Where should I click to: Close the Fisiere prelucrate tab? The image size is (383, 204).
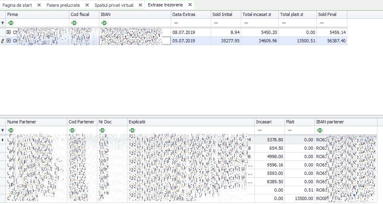87,5
